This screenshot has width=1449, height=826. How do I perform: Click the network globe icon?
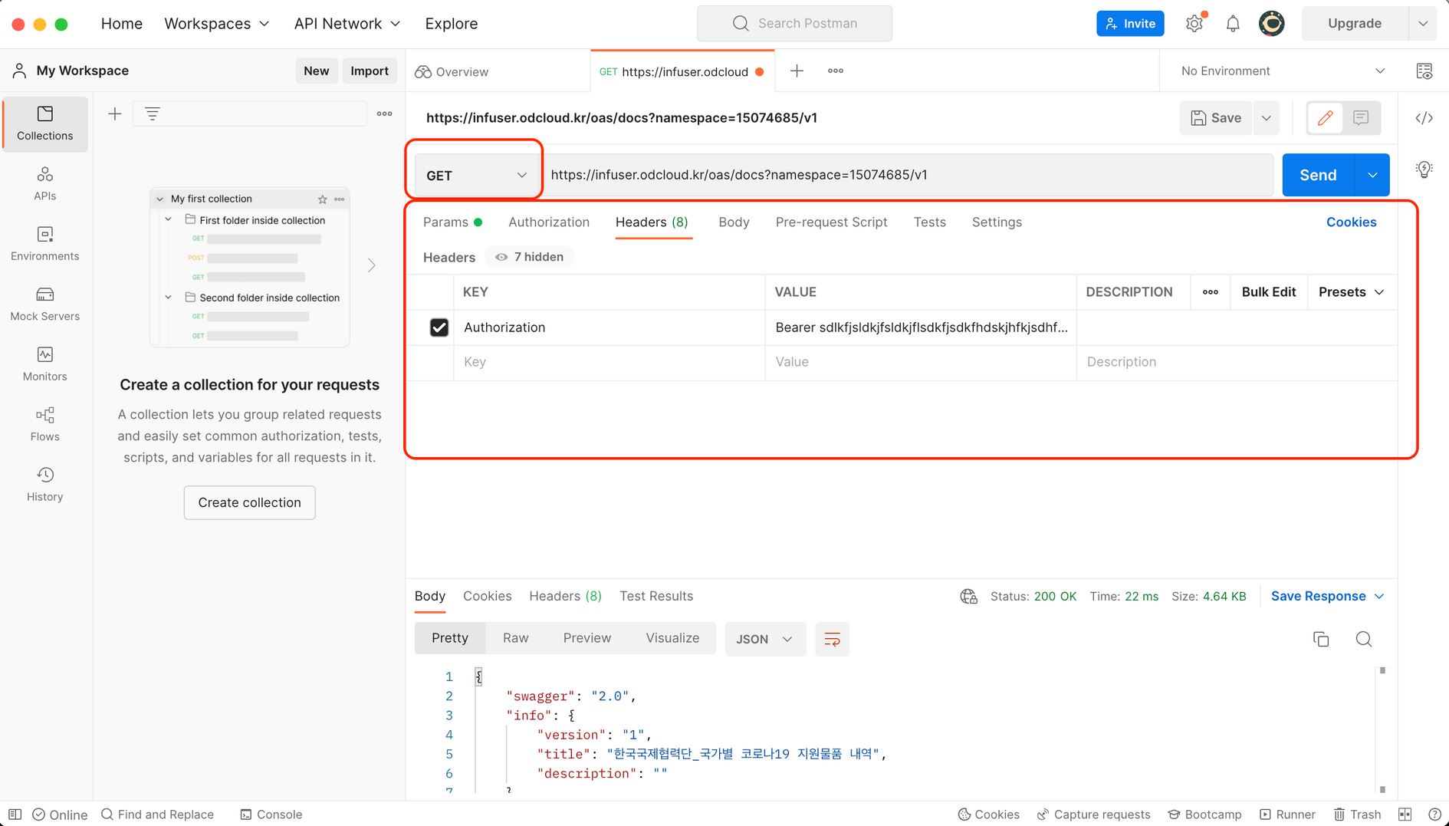coord(968,597)
